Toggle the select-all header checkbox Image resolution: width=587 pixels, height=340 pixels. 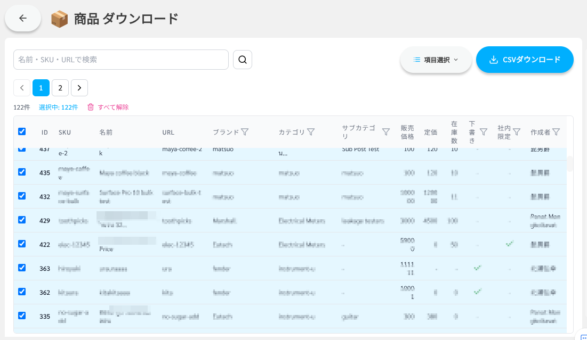pyautogui.click(x=22, y=131)
